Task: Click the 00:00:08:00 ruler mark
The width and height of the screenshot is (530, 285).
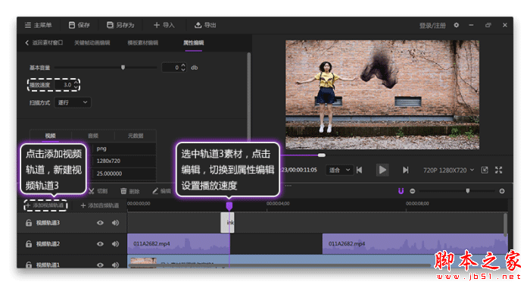Action: coord(417,203)
